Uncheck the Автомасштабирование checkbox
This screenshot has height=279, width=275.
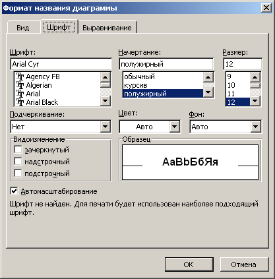click(x=14, y=191)
